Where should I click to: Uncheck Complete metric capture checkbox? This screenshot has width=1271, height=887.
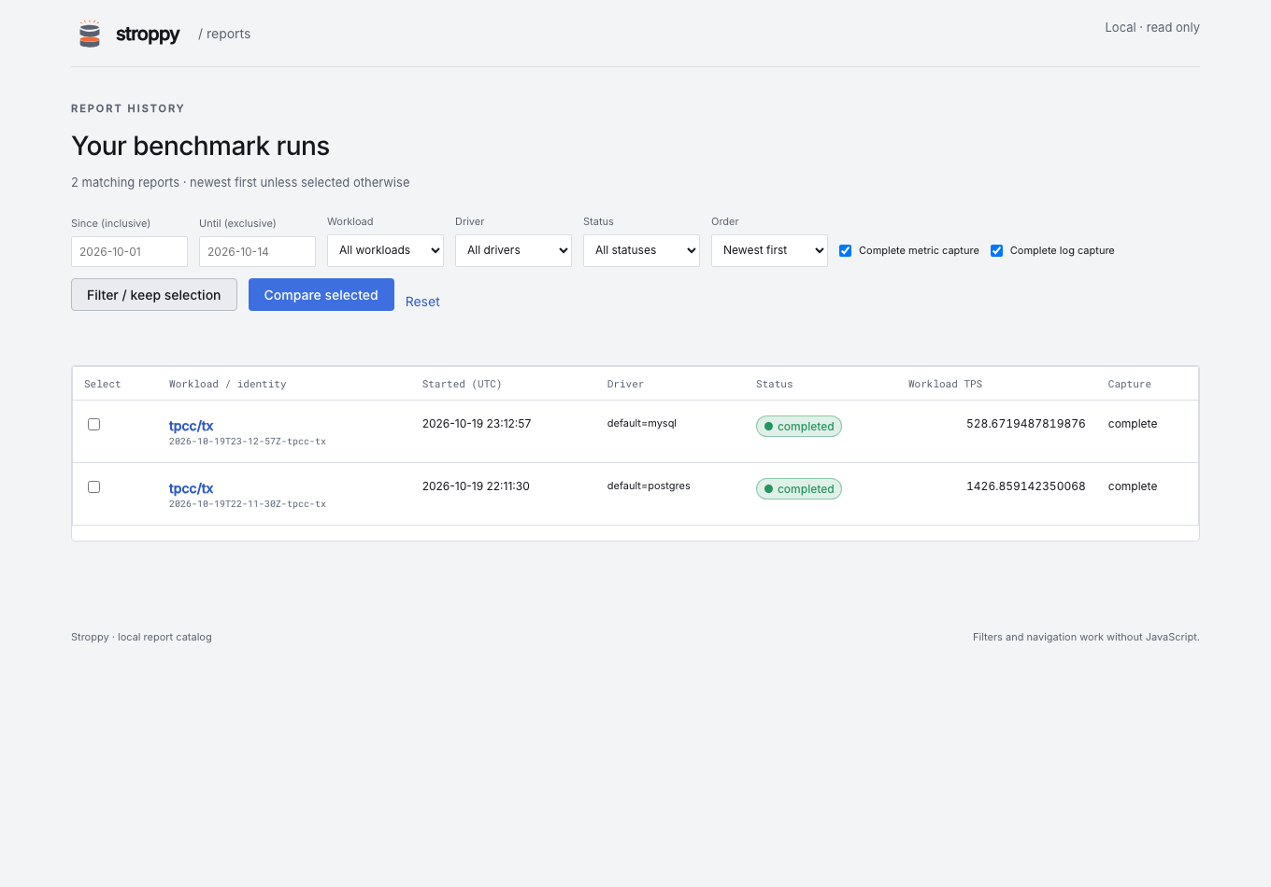pos(845,250)
